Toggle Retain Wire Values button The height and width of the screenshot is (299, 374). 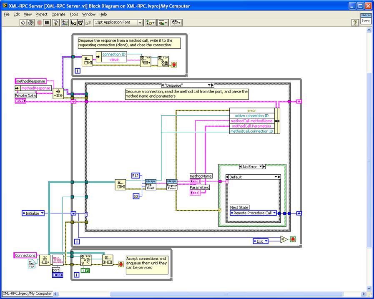click(x=65, y=23)
